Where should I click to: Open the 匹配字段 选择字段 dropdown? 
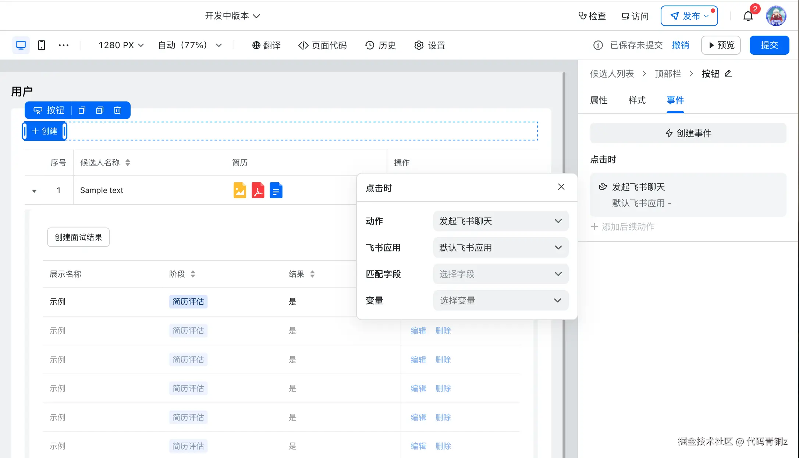[501, 274]
